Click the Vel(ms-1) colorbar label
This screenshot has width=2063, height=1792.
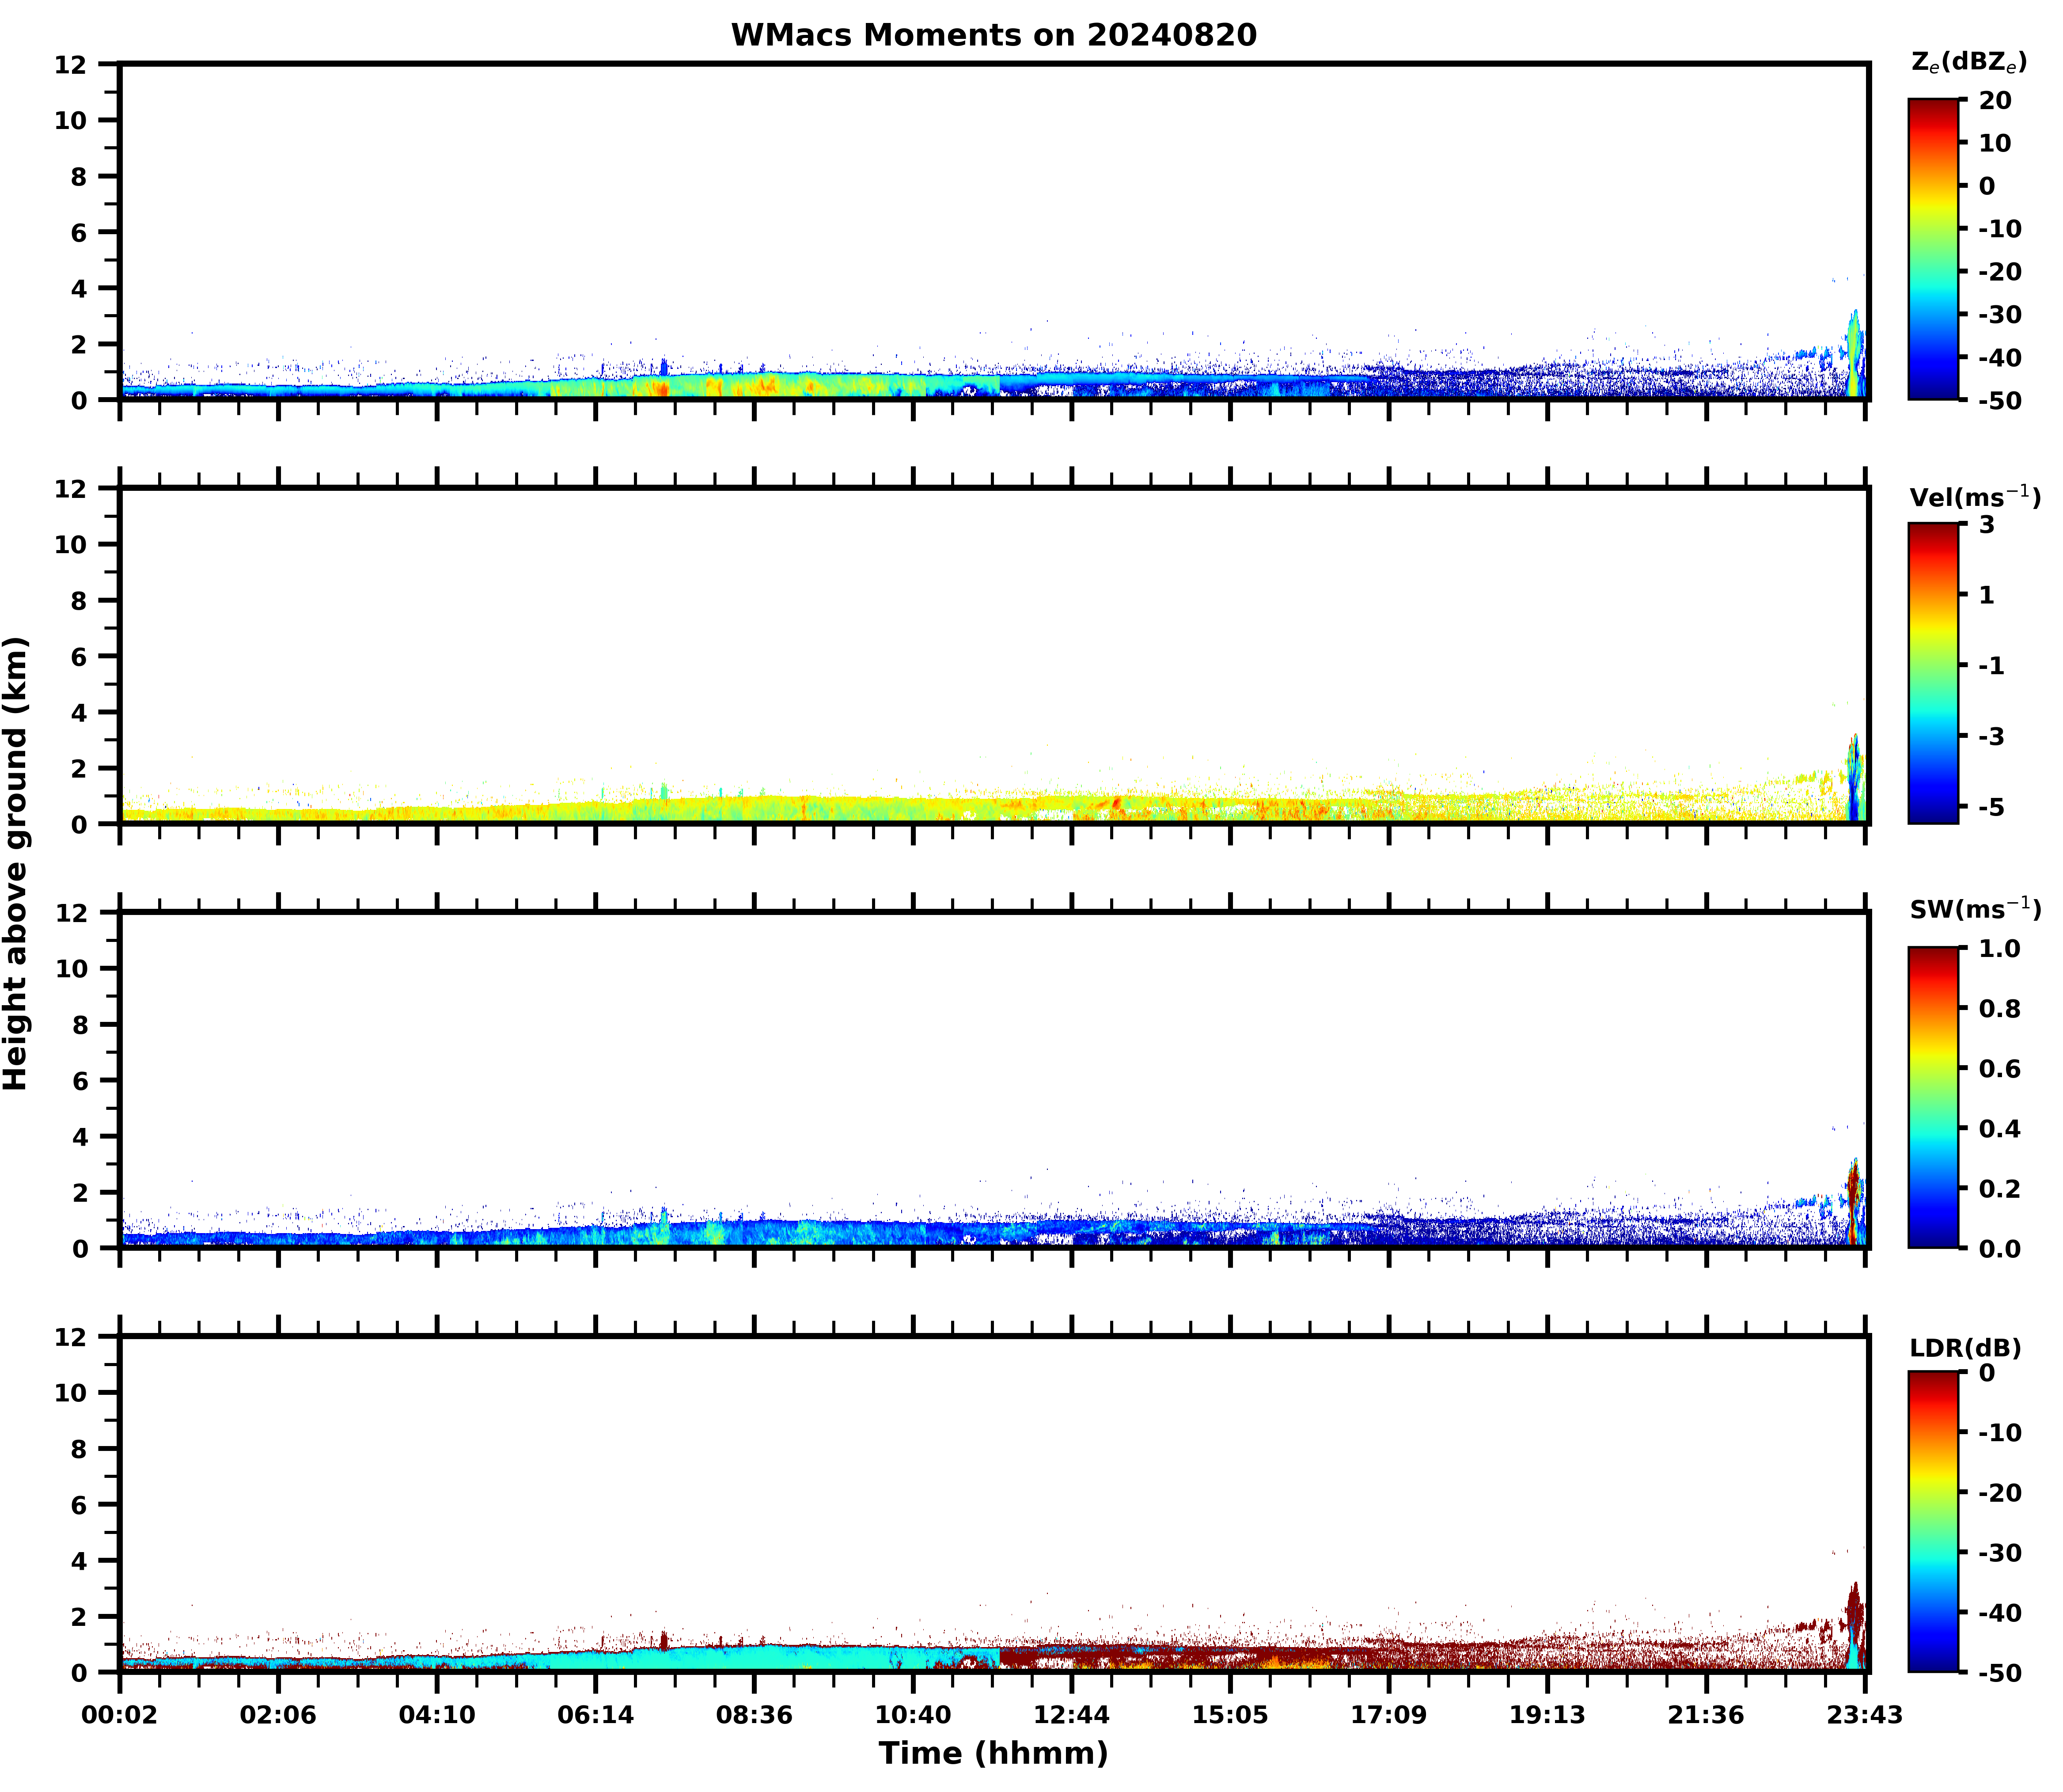click(x=1974, y=497)
